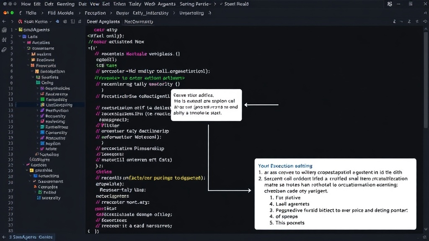Click the purple icon of 'Perflurtion'
This screenshot has width=429, height=241.
pos(42,110)
